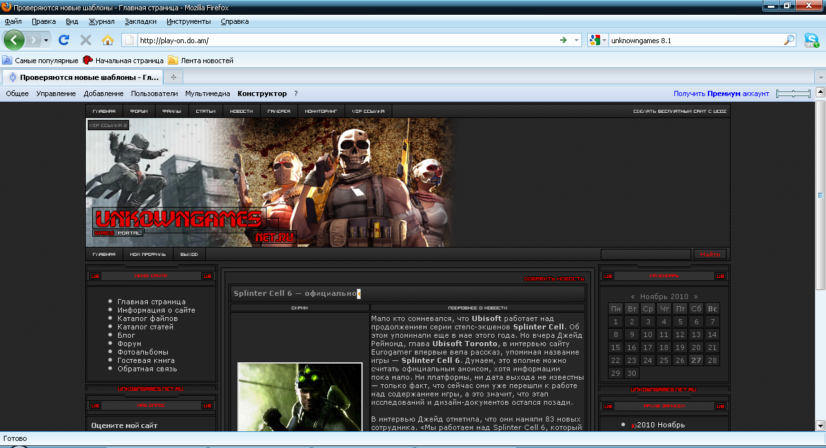Click the browser search box text field
The height and width of the screenshot is (448, 826).
coord(695,40)
